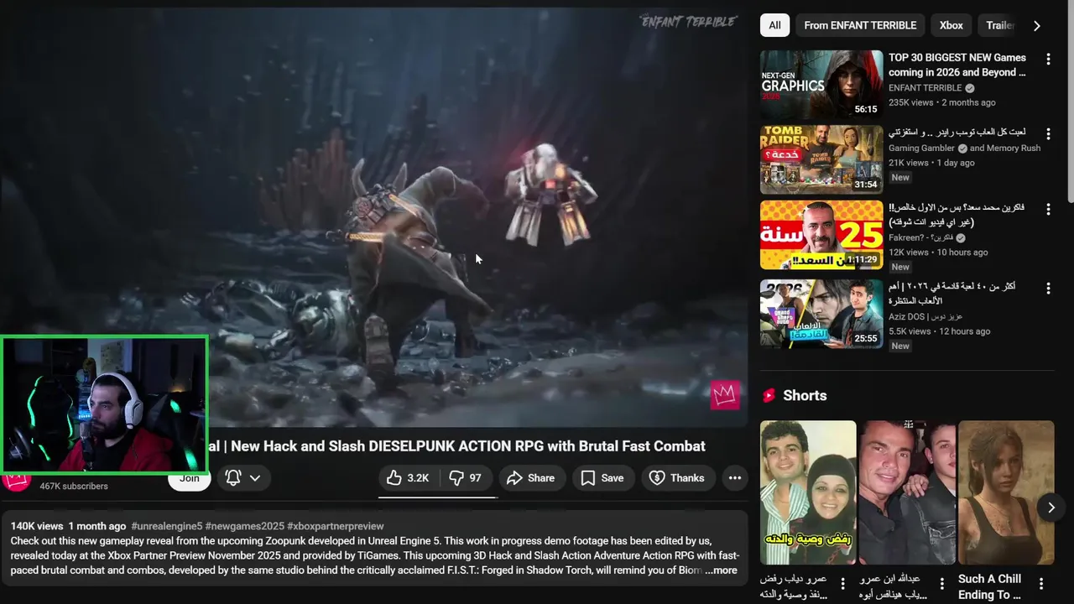Open options for Such A Chill Short
This screenshot has width=1074, height=604.
pyautogui.click(x=1041, y=584)
